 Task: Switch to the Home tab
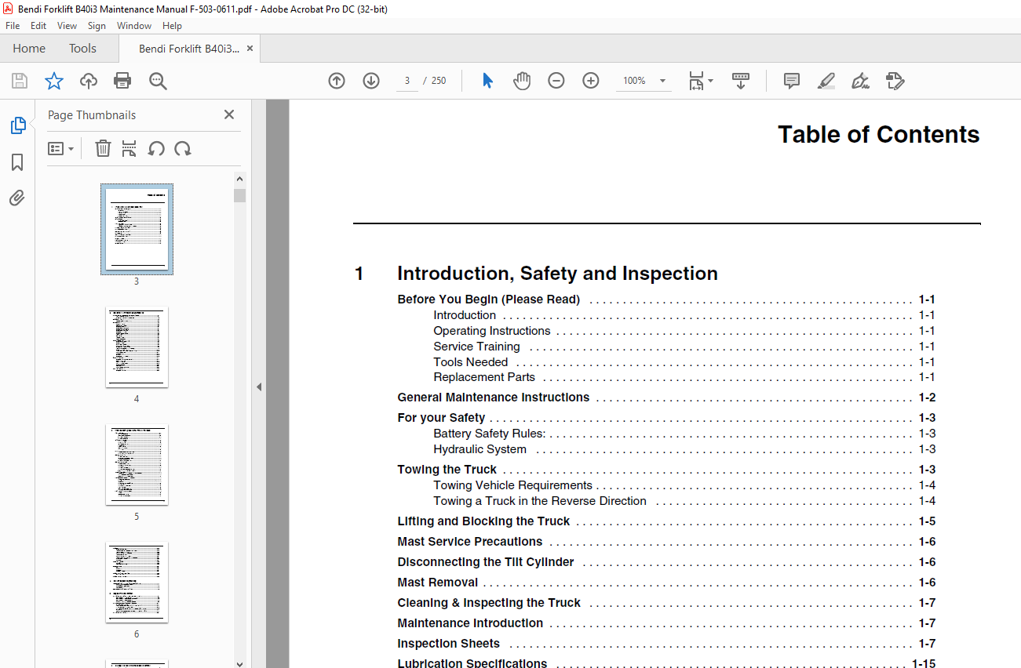[x=29, y=49]
